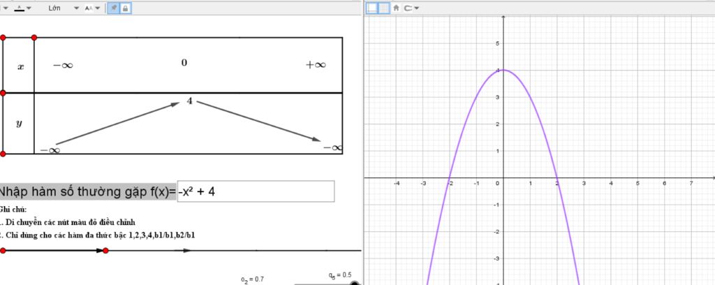Select red point between x and y rows
The image size is (715, 285).
coord(3,93)
